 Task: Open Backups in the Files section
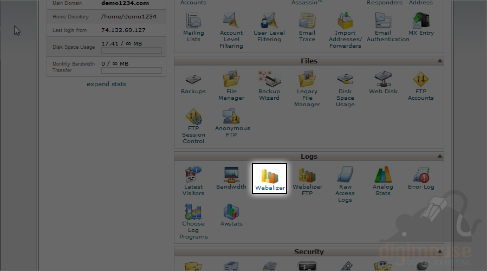[x=193, y=83]
